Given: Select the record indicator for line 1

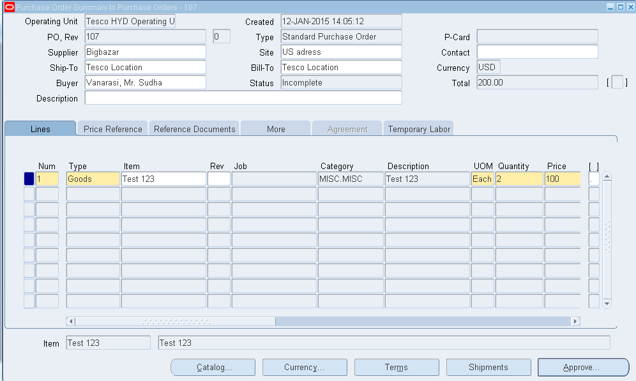Looking at the screenshot, I should (x=29, y=179).
